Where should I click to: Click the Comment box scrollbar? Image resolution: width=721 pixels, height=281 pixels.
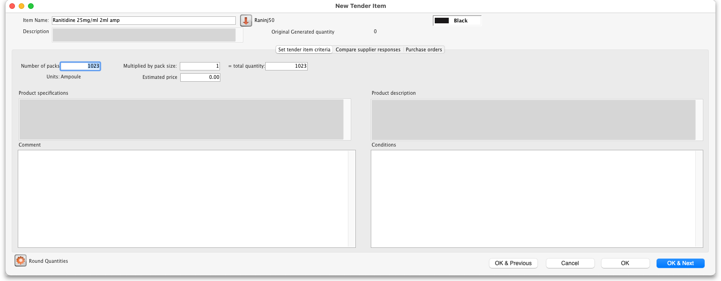(352, 198)
